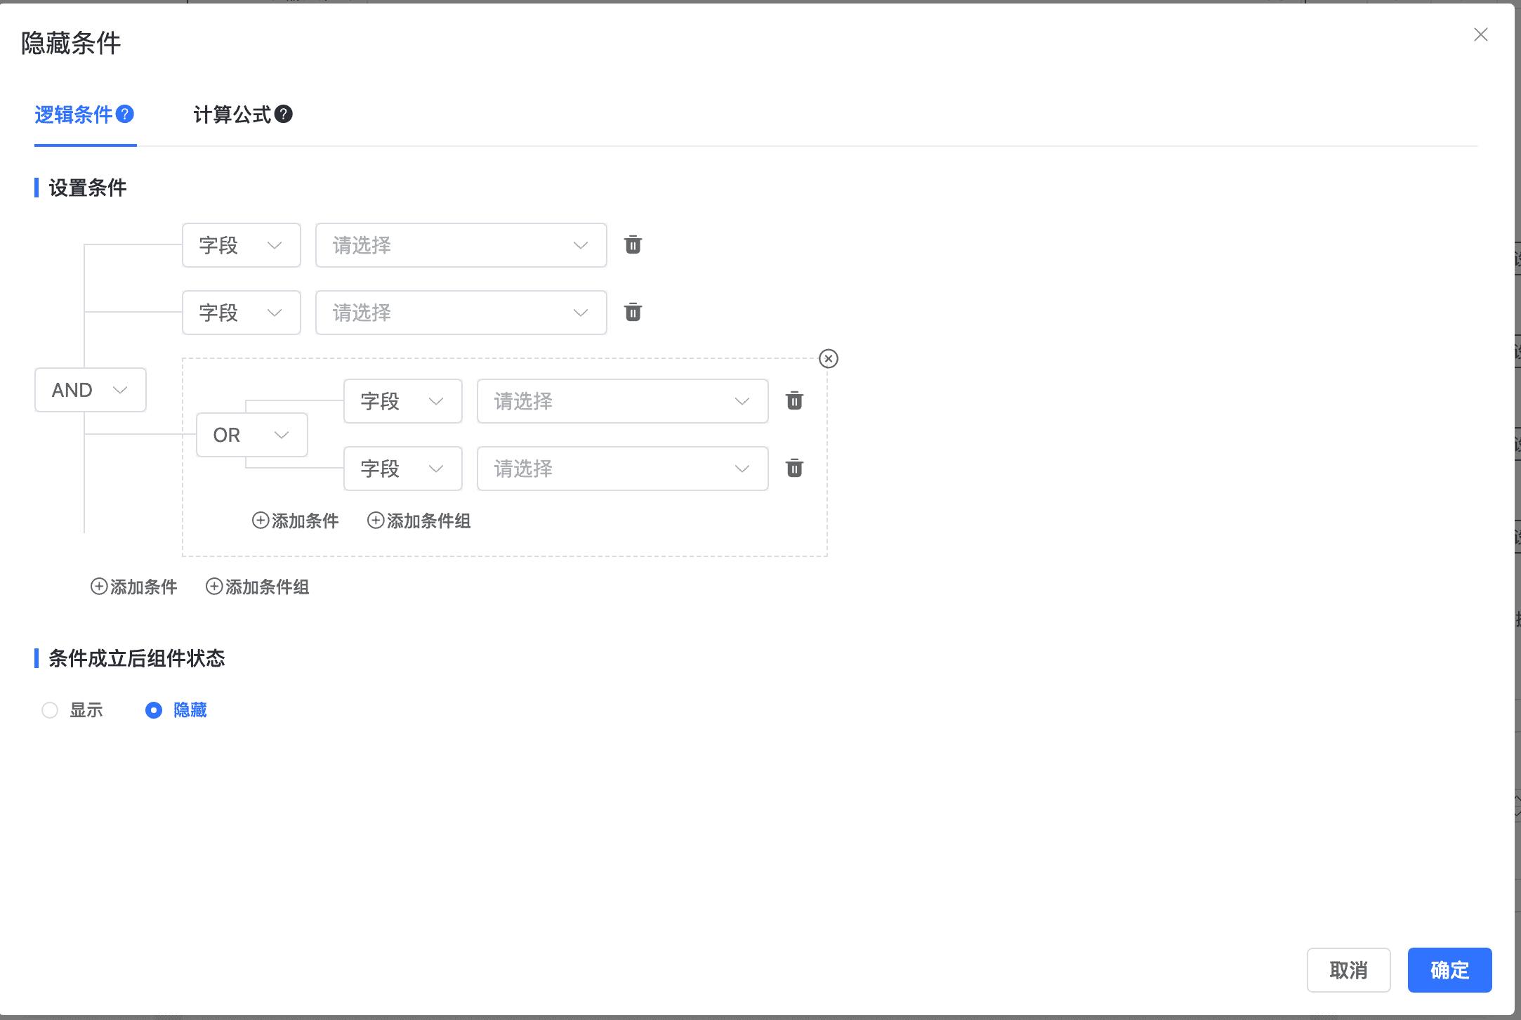Click 添加条件 inside the OR group

[x=296, y=521]
